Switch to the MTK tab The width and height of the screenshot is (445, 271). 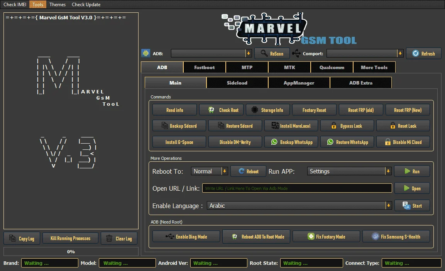(289, 67)
